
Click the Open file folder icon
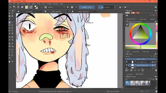(14, 7)
